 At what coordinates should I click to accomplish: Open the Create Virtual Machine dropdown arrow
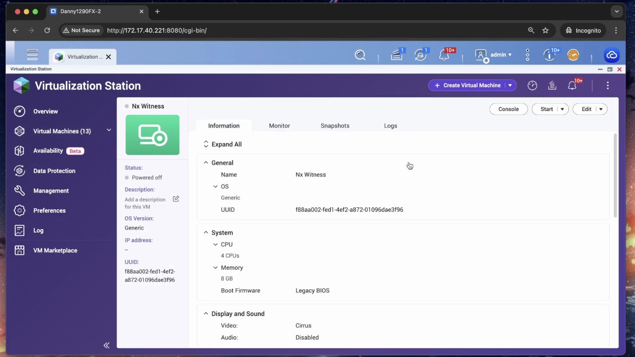point(510,86)
